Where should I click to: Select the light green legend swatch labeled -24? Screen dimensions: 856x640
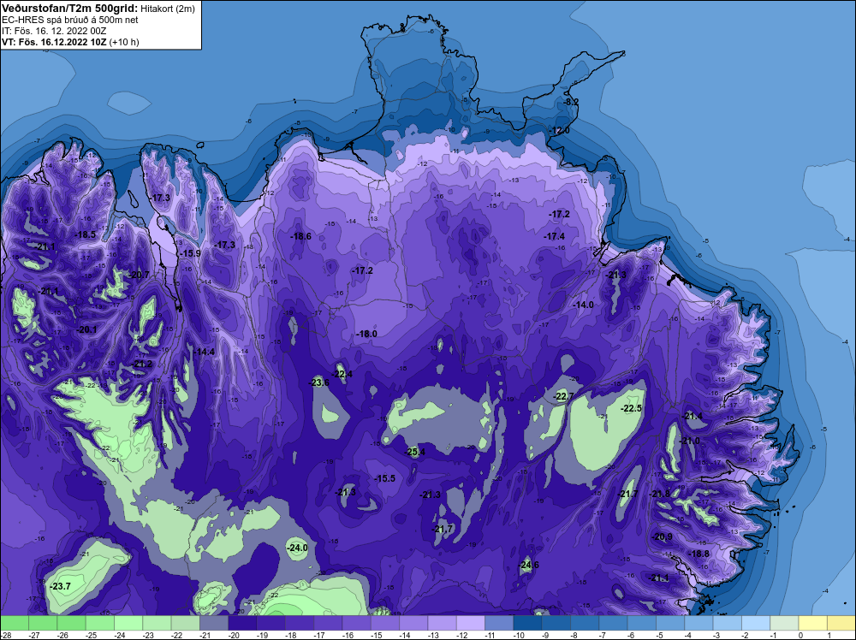[128, 623]
